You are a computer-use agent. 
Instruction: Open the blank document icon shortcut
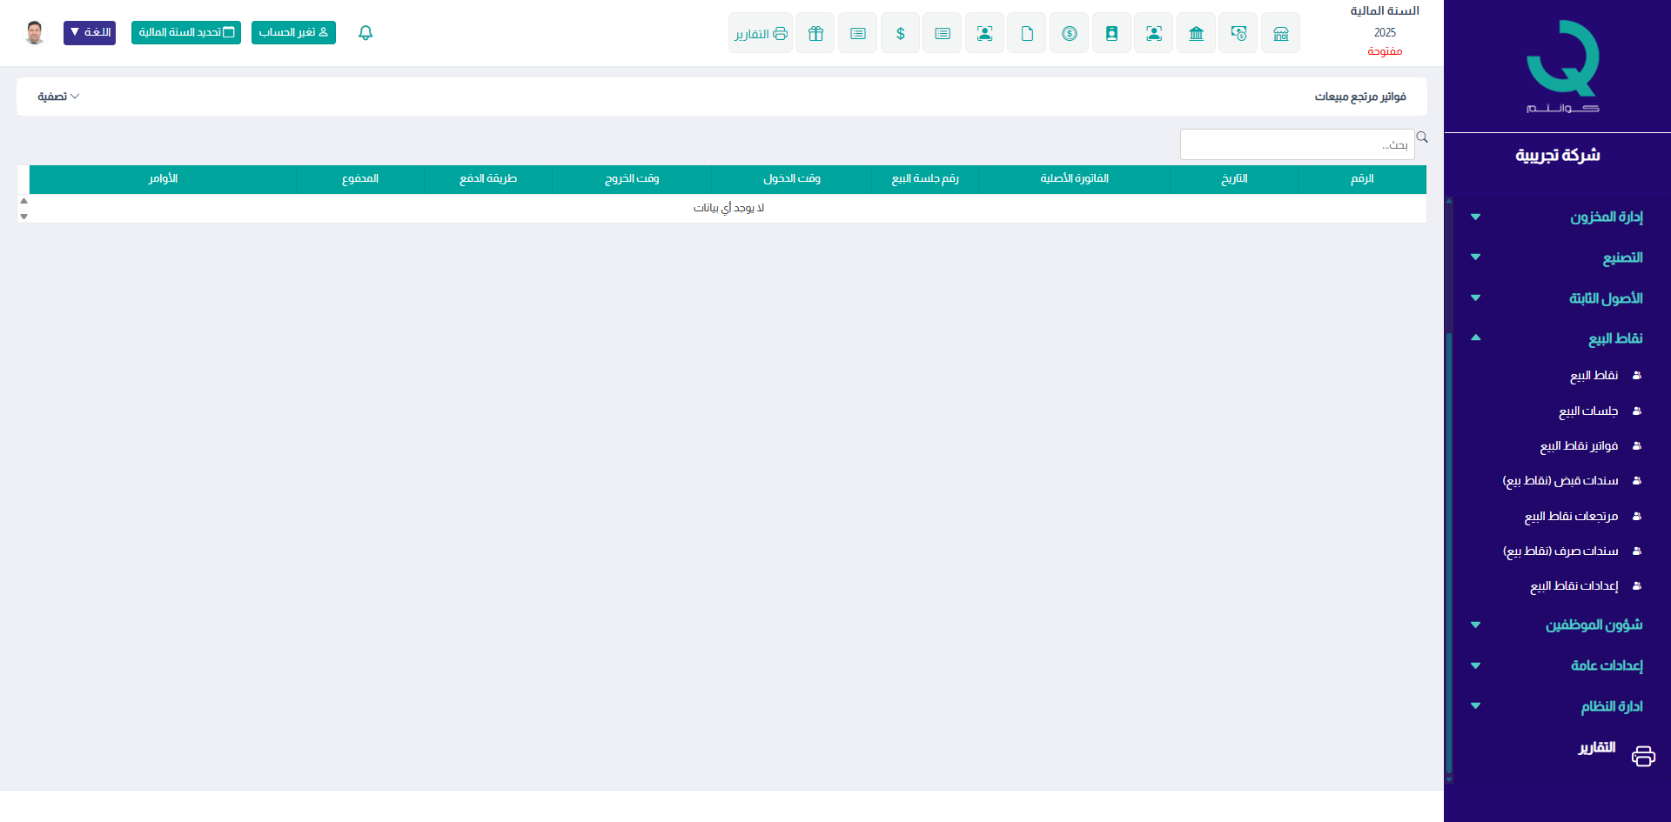tap(1027, 34)
